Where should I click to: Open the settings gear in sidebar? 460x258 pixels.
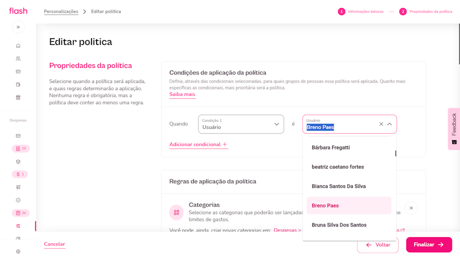coord(18,251)
